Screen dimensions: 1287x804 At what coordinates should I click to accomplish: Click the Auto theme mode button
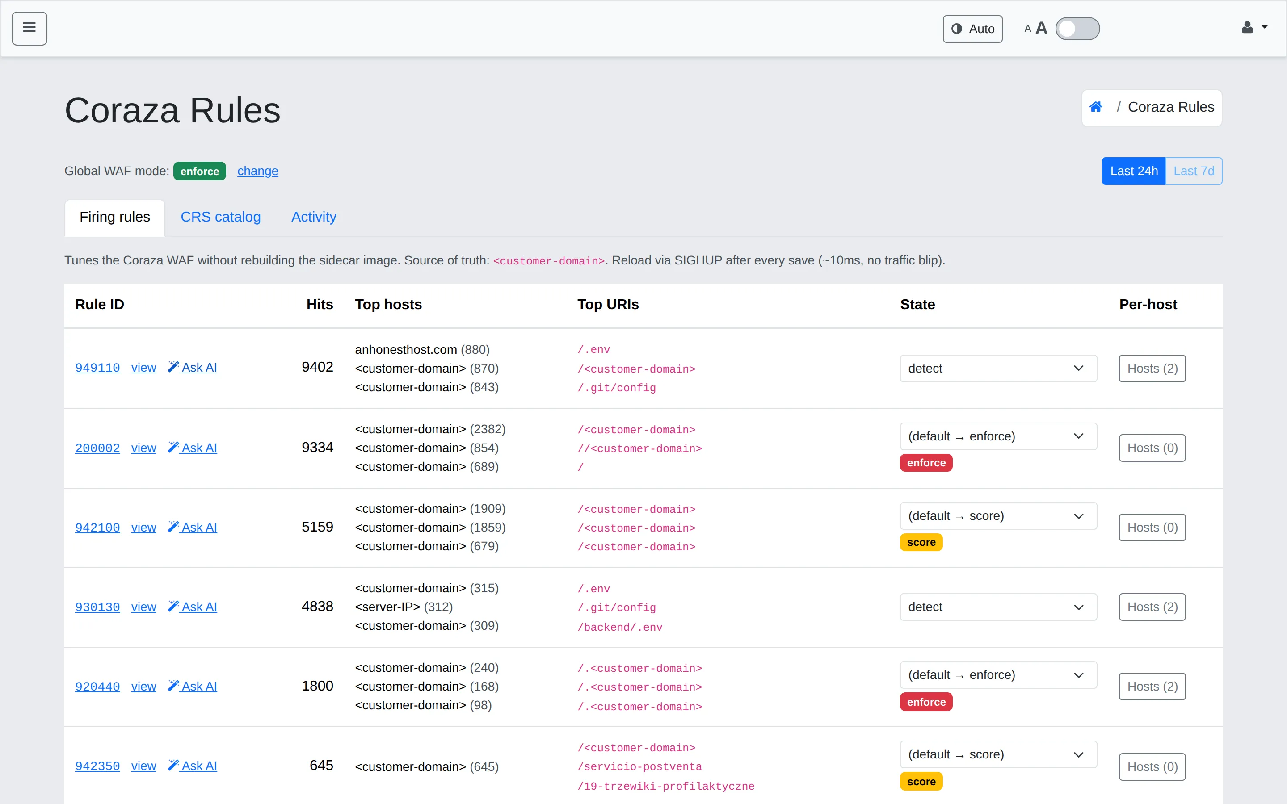point(973,29)
